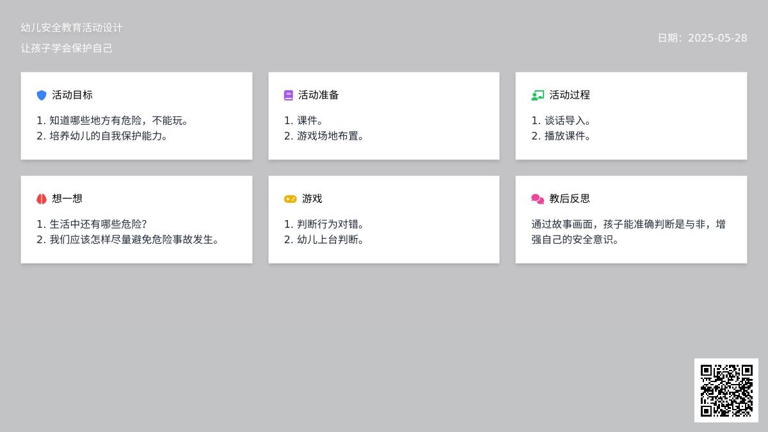
Task: Click the purple book icon beside 活动准备
Action: (289, 95)
